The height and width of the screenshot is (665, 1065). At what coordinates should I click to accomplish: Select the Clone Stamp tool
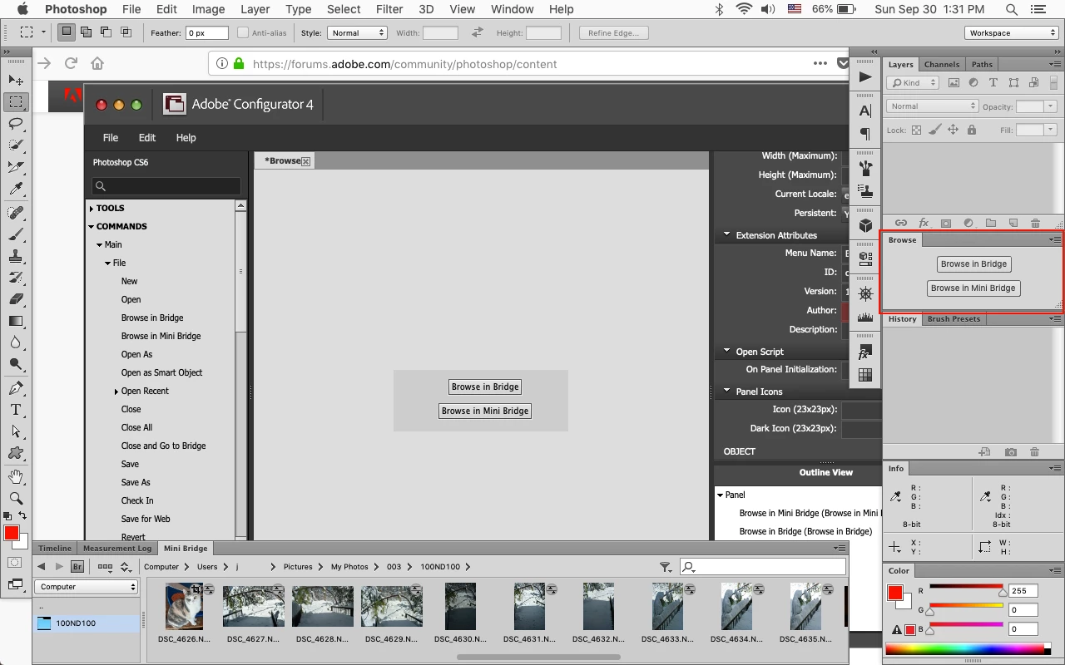(x=16, y=256)
